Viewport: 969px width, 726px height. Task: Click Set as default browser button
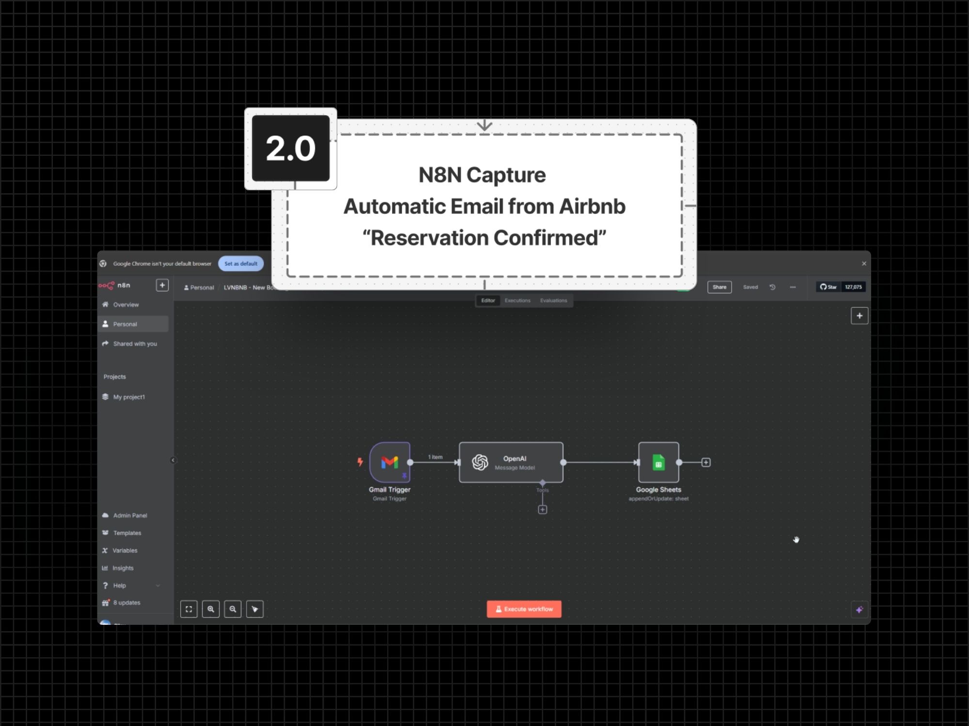click(241, 263)
